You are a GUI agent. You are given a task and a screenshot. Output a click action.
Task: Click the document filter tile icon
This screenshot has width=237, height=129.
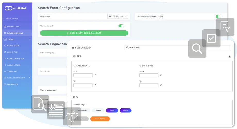click(x=225, y=27)
